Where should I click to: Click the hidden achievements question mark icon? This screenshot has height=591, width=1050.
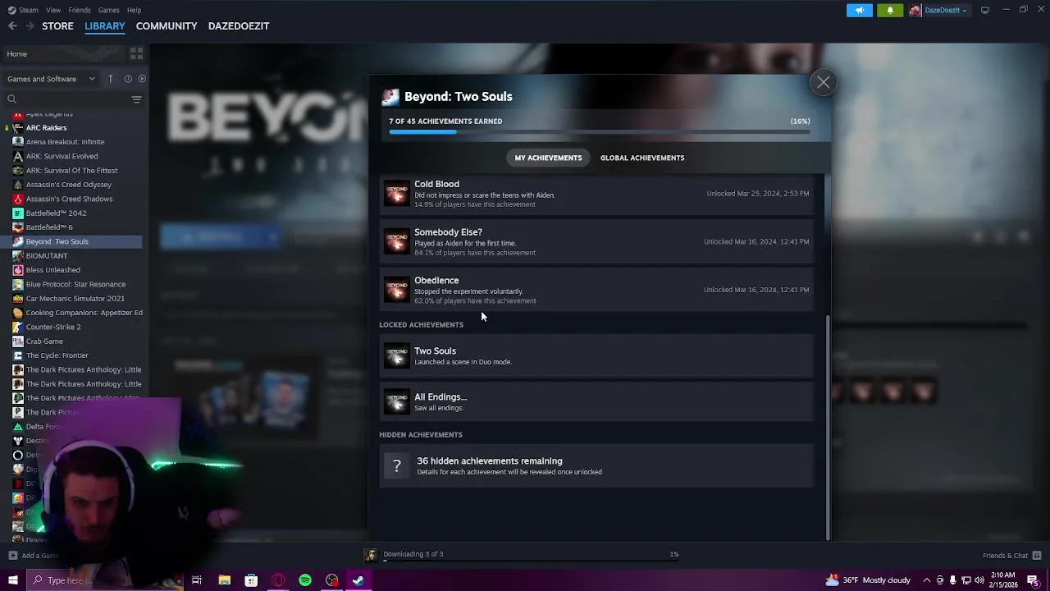point(396,466)
